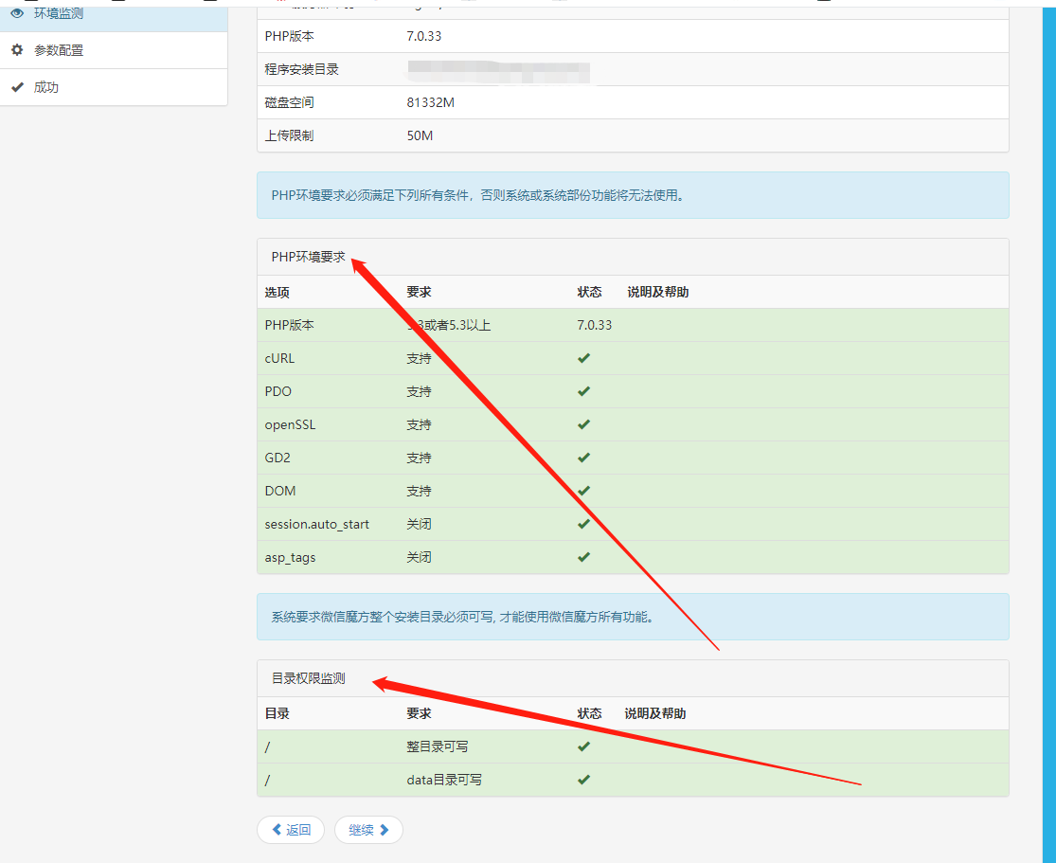Screen dimensions: 1056x863
Task: Click the DOM status checkmark
Action: 584,491
